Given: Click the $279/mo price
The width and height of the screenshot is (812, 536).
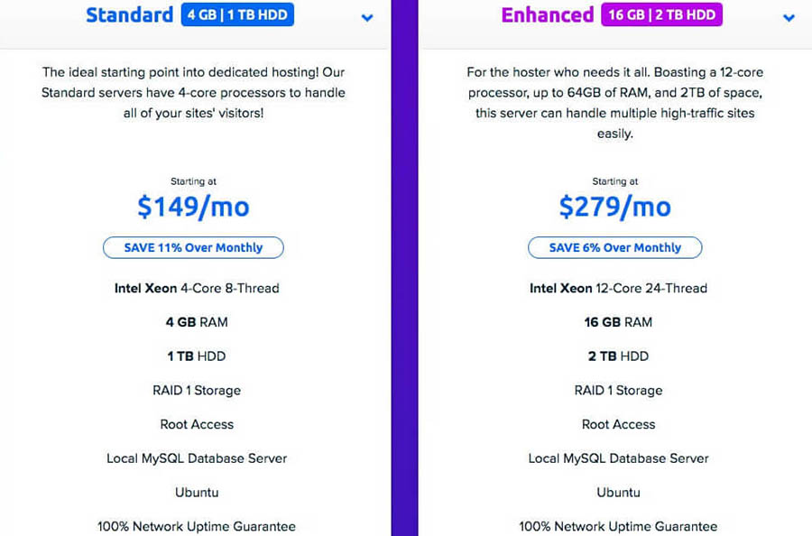Looking at the screenshot, I should (x=614, y=207).
